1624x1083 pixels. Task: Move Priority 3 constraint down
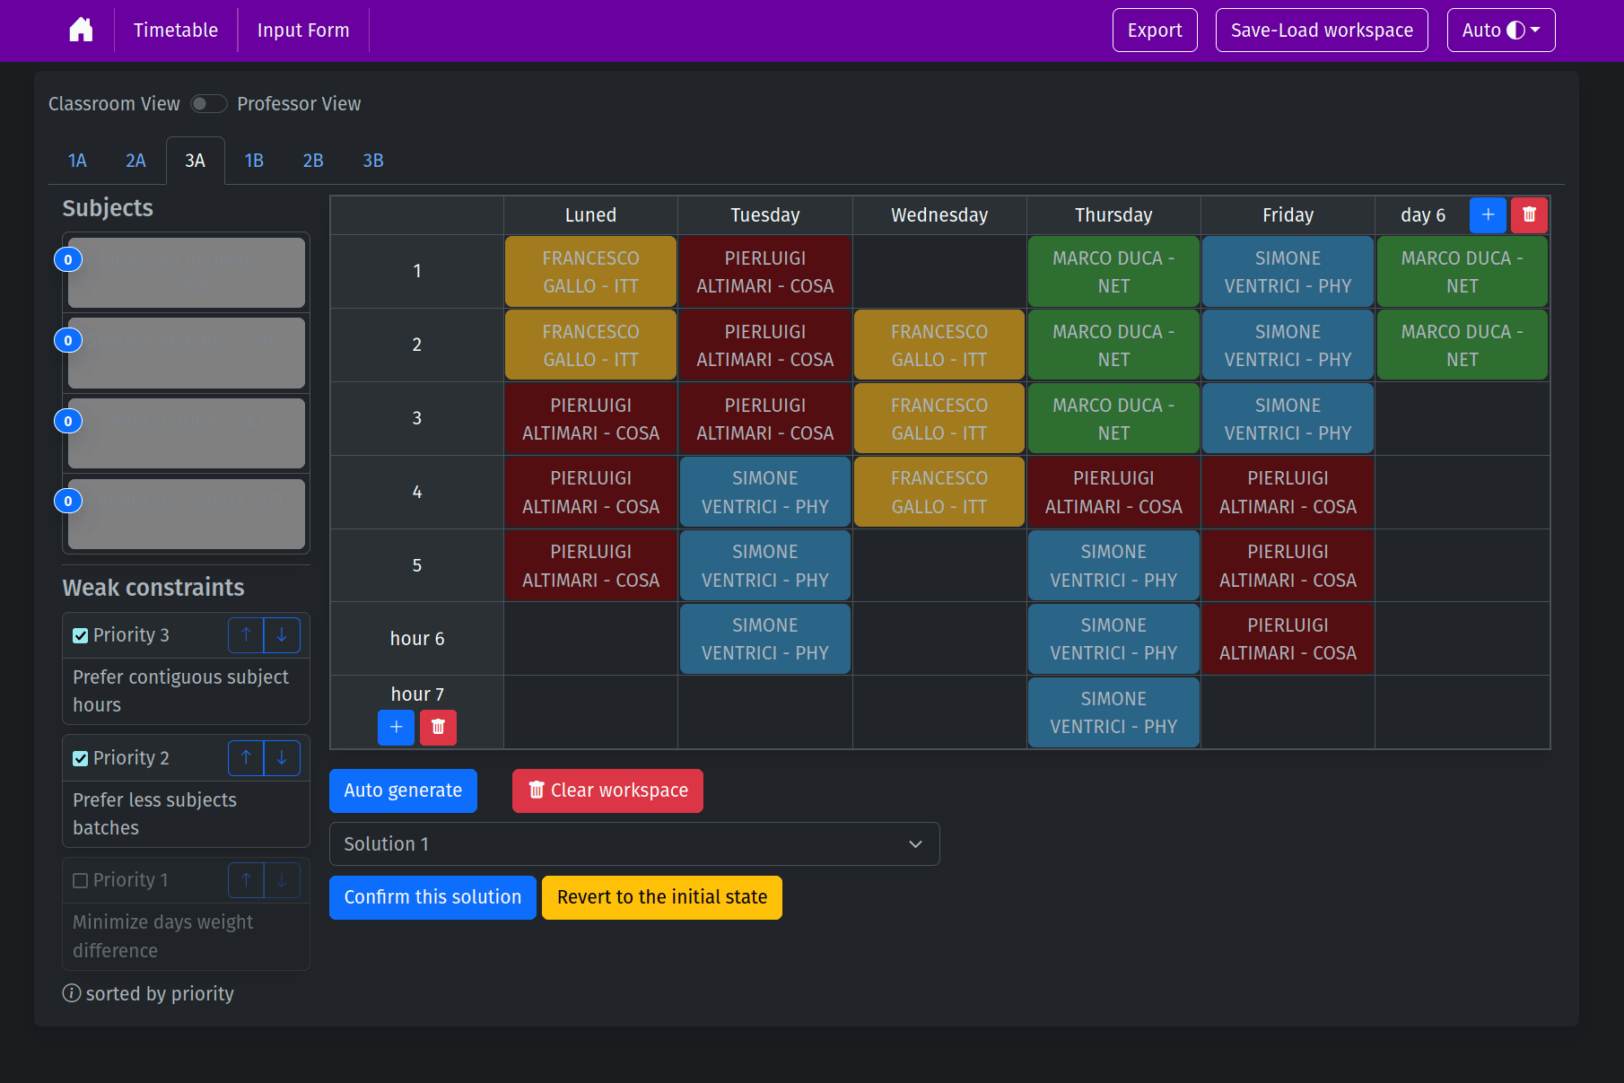(x=282, y=635)
